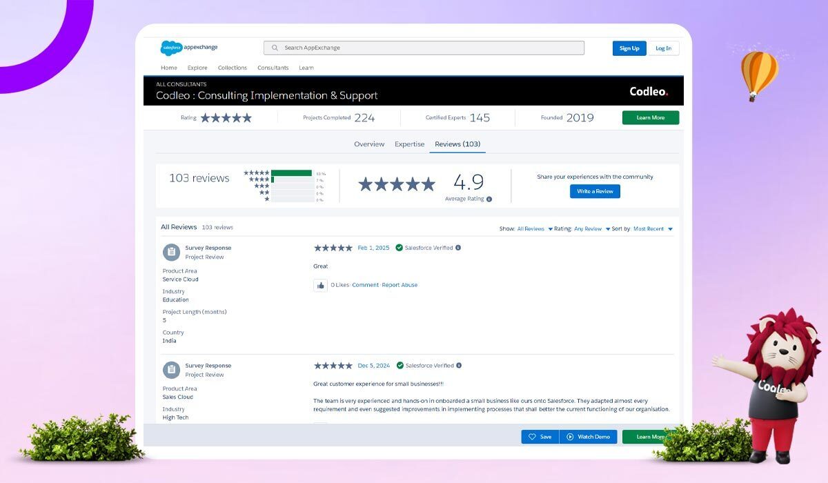Click 'Great customer experience for small businesses!!!' title
Viewport: 828px width, 483px height.
click(x=379, y=384)
